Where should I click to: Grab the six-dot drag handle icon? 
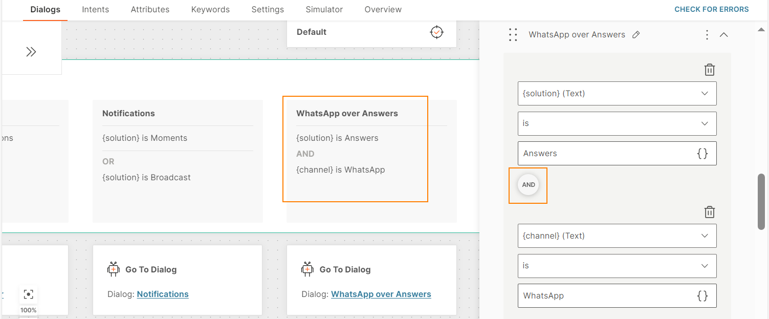click(x=513, y=35)
